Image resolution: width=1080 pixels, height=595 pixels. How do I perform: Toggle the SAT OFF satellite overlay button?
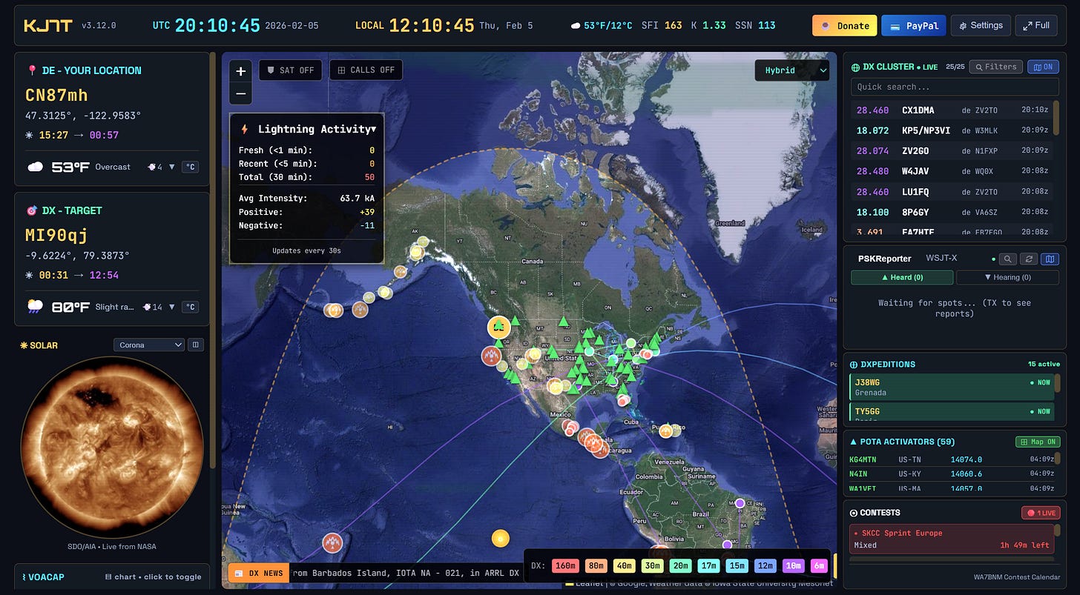pyautogui.click(x=291, y=70)
